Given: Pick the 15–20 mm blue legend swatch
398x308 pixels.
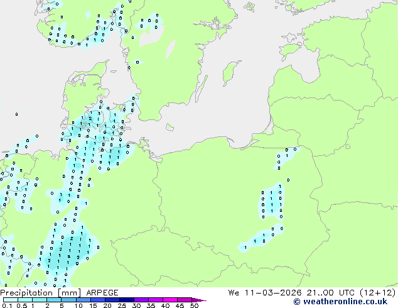Looking at the screenshot, I should [97, 300].
